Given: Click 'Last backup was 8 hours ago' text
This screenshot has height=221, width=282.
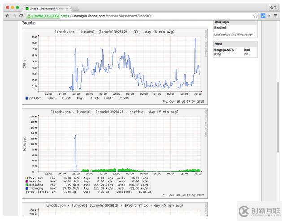Looking at the screenshot, I should 233,35.
